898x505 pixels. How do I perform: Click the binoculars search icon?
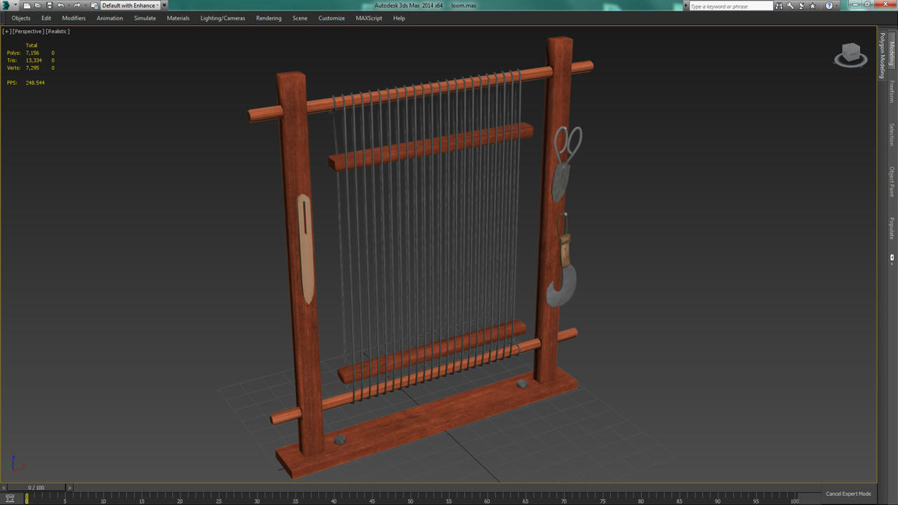pos(779,6)
